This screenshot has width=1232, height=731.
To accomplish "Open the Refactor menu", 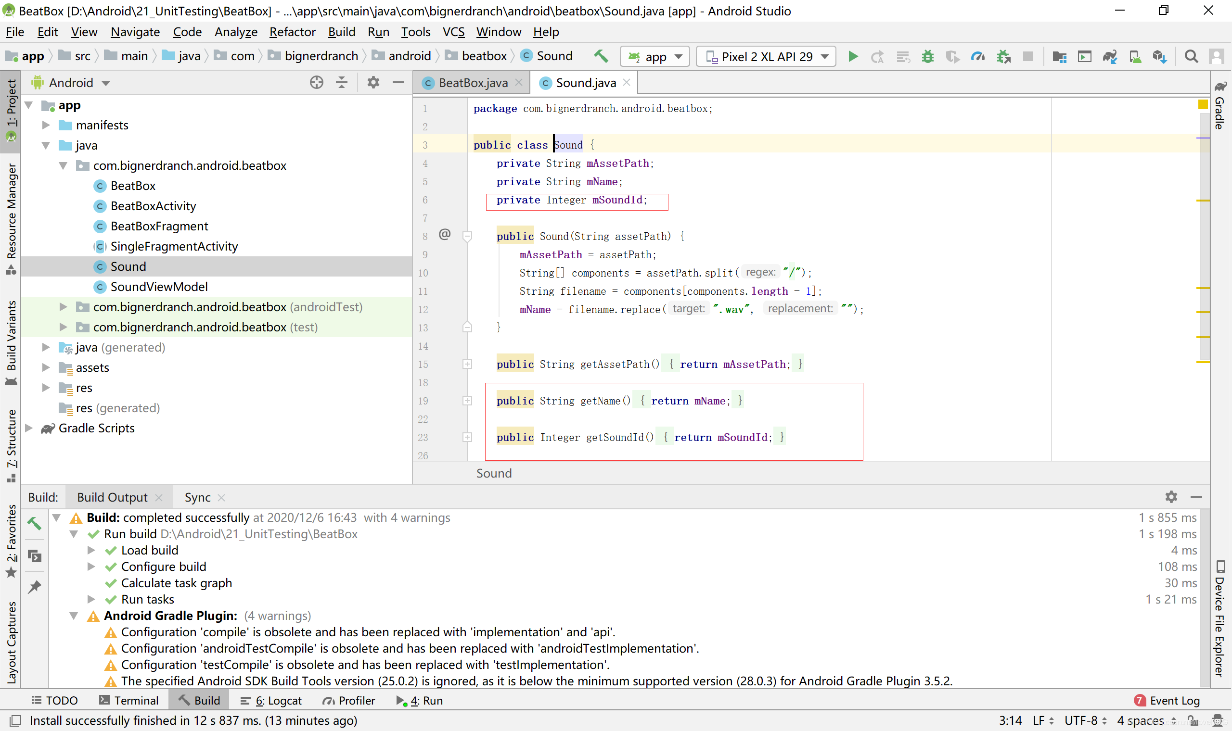I will point(292,32).
